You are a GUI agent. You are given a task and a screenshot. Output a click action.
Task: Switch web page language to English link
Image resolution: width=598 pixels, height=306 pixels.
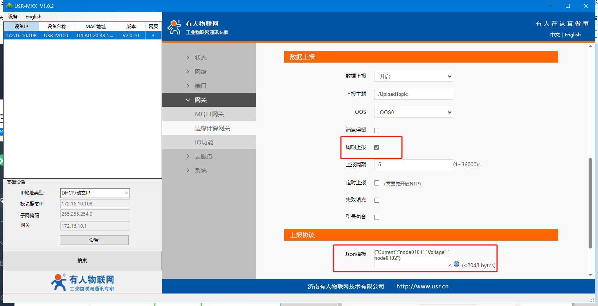573,35
